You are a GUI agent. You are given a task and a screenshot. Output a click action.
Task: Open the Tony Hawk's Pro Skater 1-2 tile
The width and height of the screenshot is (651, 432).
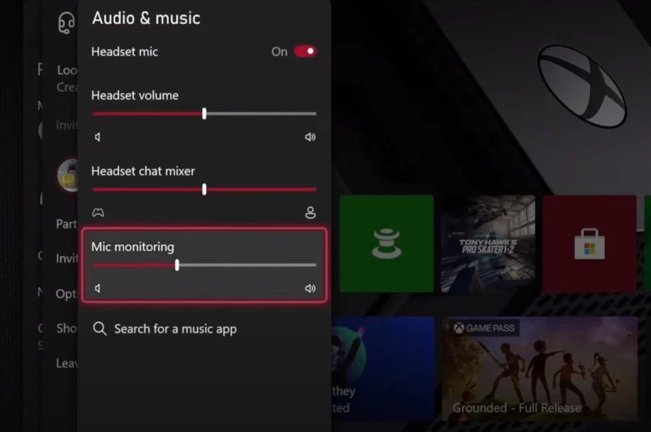(488, 243)
